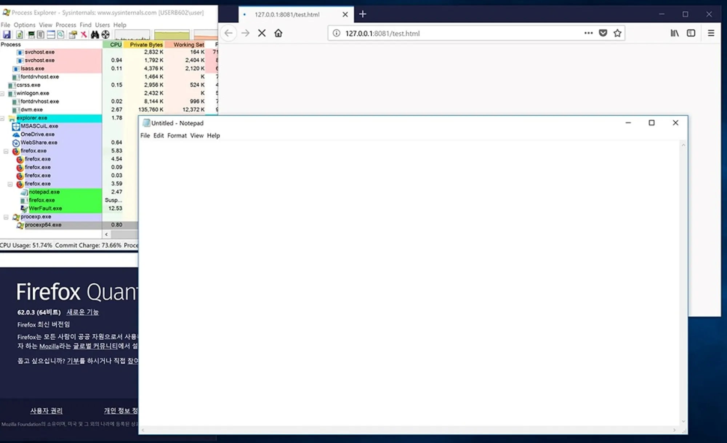Toggle Firefox sidebar view icon
727x443 pixels.
(x=691, y=33)
